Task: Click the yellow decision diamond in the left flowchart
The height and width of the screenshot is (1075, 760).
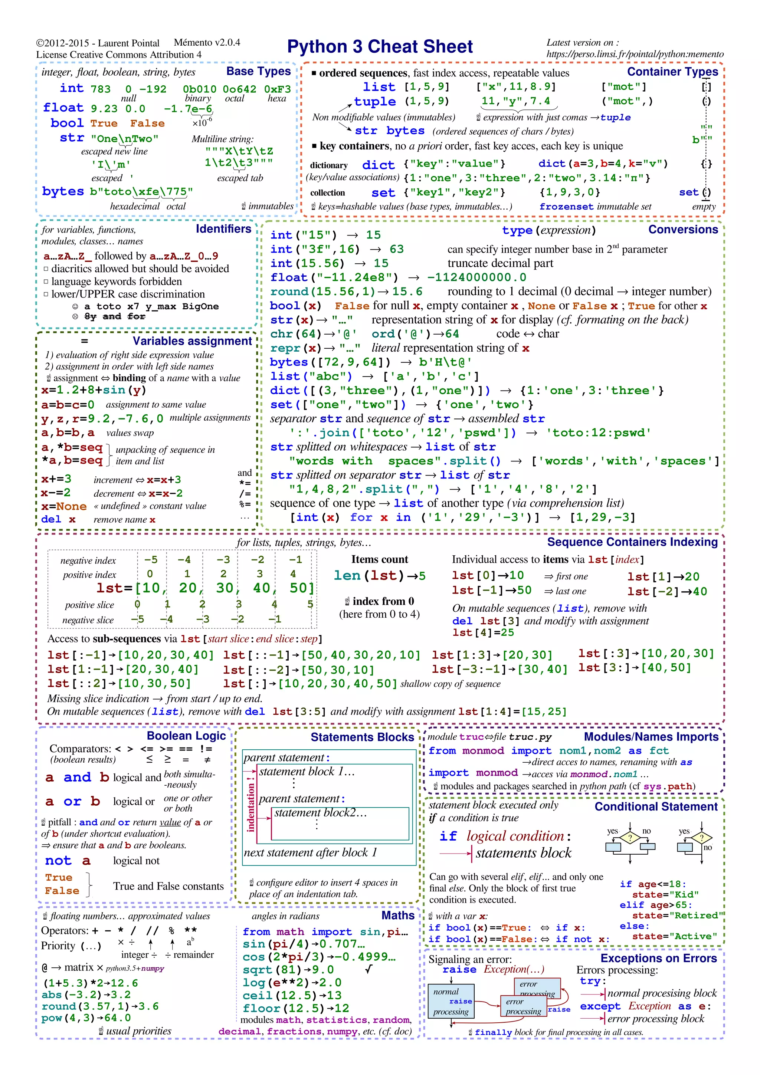Action: point(630,838)
